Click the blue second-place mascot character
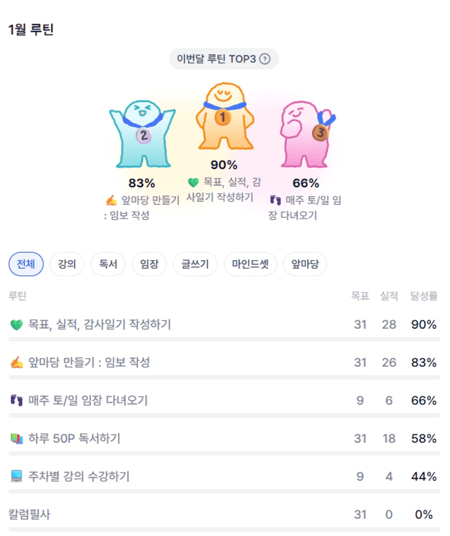 [142, 134]
